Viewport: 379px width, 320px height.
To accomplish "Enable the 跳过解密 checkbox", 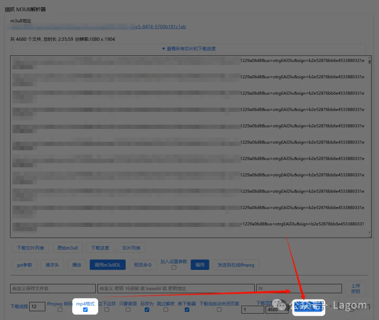I will click(166, 310).
